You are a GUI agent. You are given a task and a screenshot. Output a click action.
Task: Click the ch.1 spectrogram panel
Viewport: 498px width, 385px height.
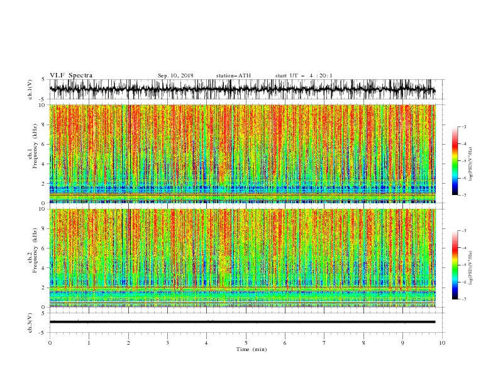(x=242, y=153)
